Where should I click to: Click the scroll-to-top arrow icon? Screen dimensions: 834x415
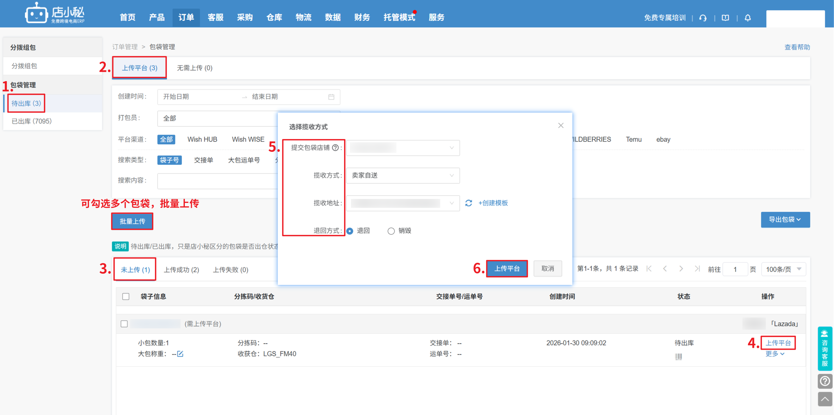pos(825,399)
